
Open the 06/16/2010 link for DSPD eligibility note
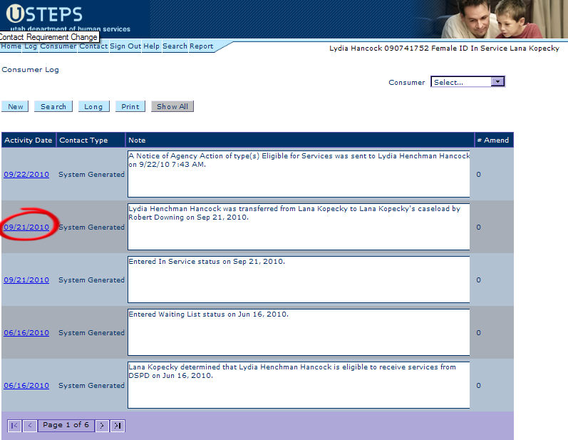click(x=26, y=386)
